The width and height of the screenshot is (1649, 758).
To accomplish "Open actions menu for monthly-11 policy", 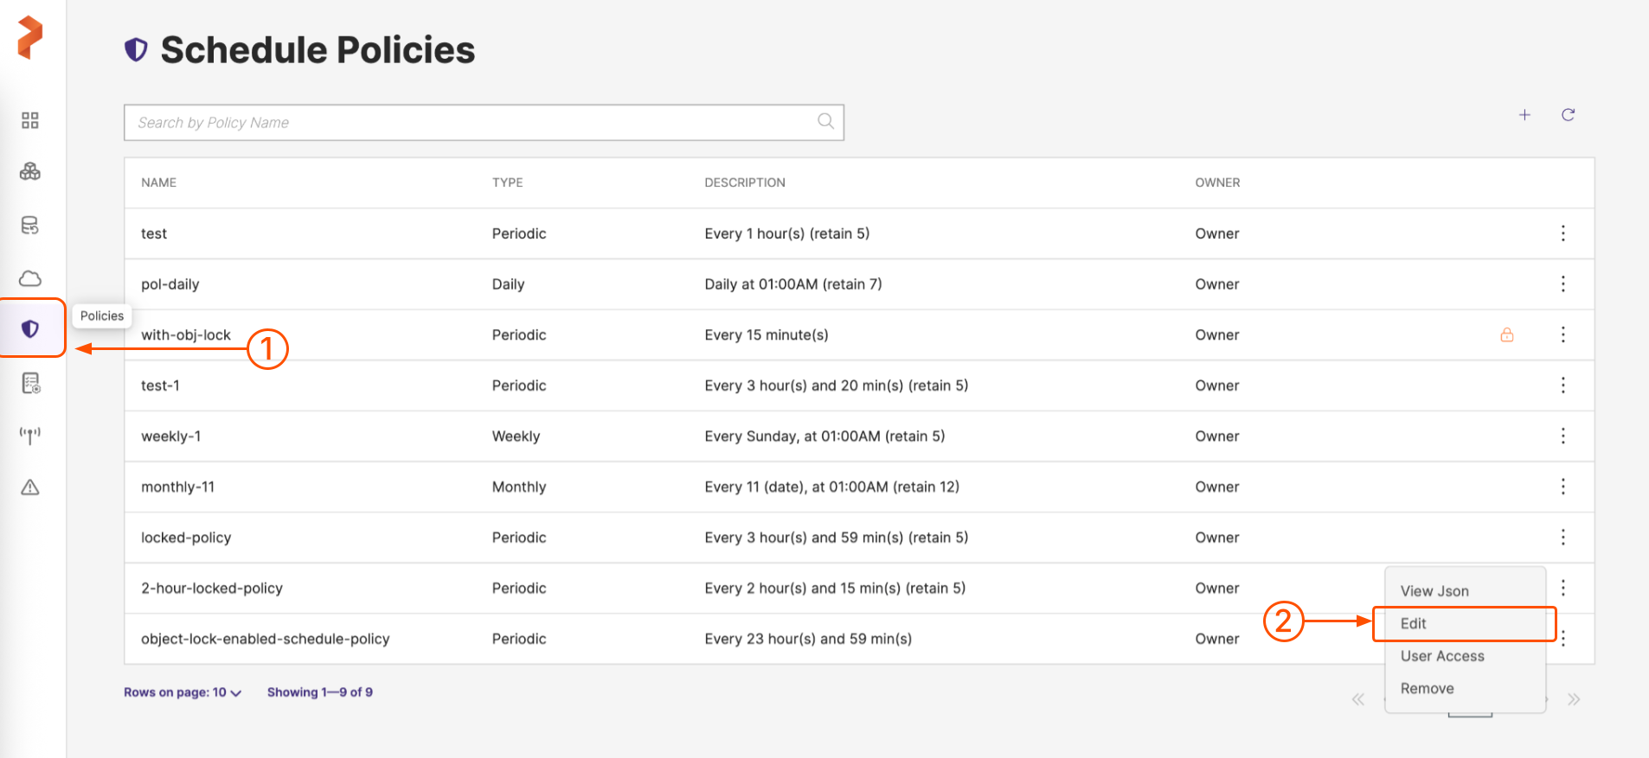I will click(1562, 487).
